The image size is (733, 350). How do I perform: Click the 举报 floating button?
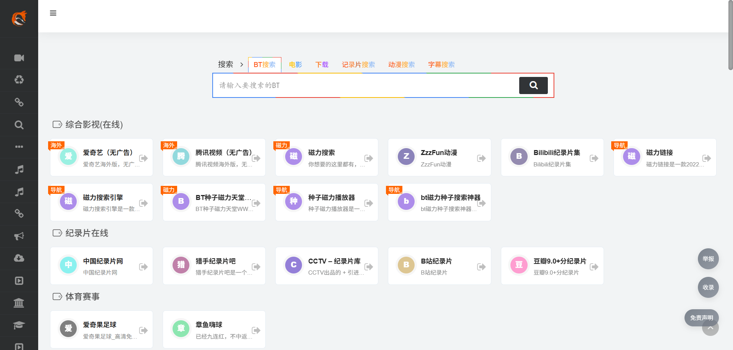708,259
